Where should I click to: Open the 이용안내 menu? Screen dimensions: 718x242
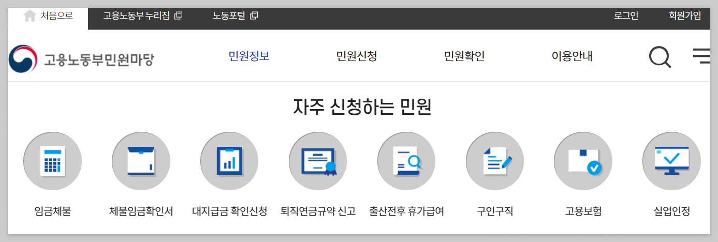coord(572,56)
